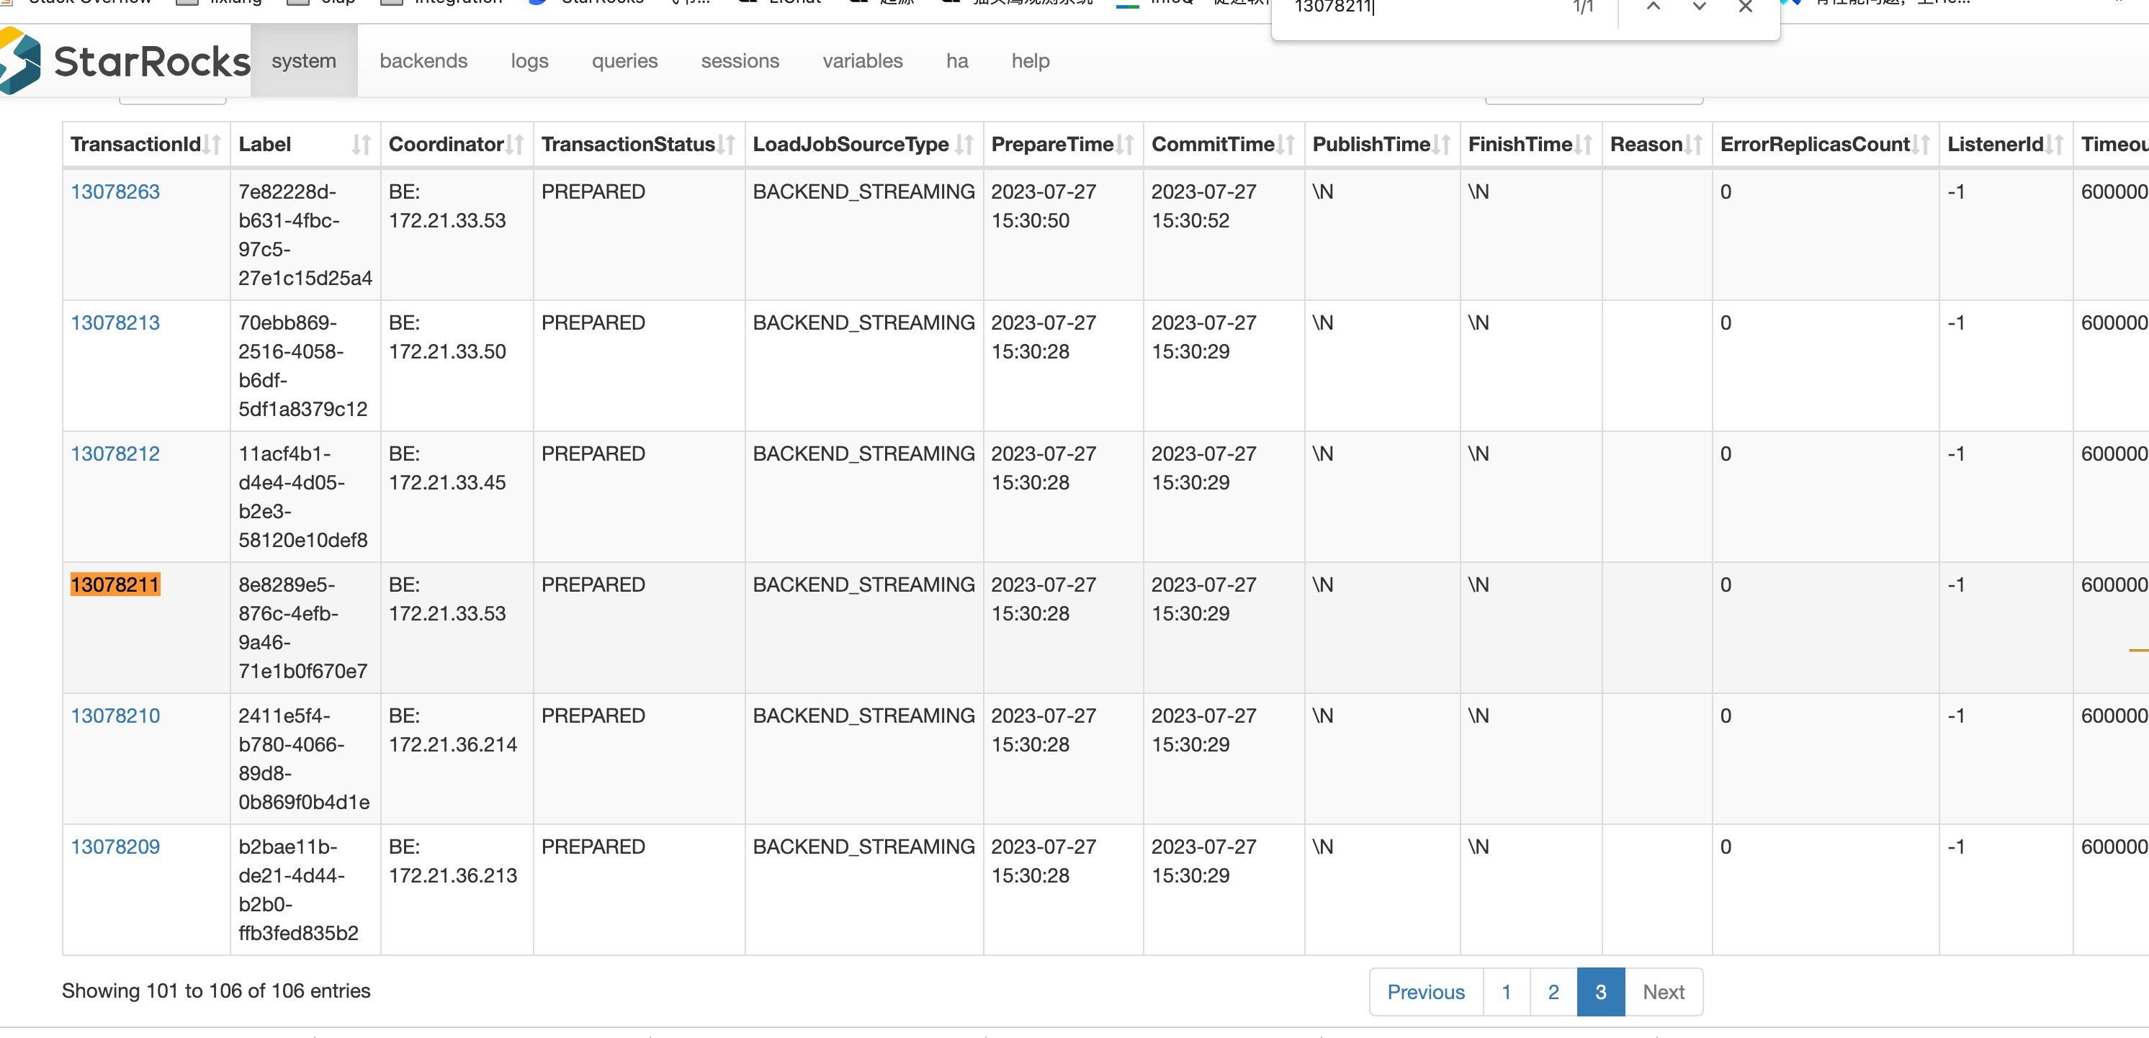Close the browser find bar
The image size is (2149, 1038).
coord(1744,6)
